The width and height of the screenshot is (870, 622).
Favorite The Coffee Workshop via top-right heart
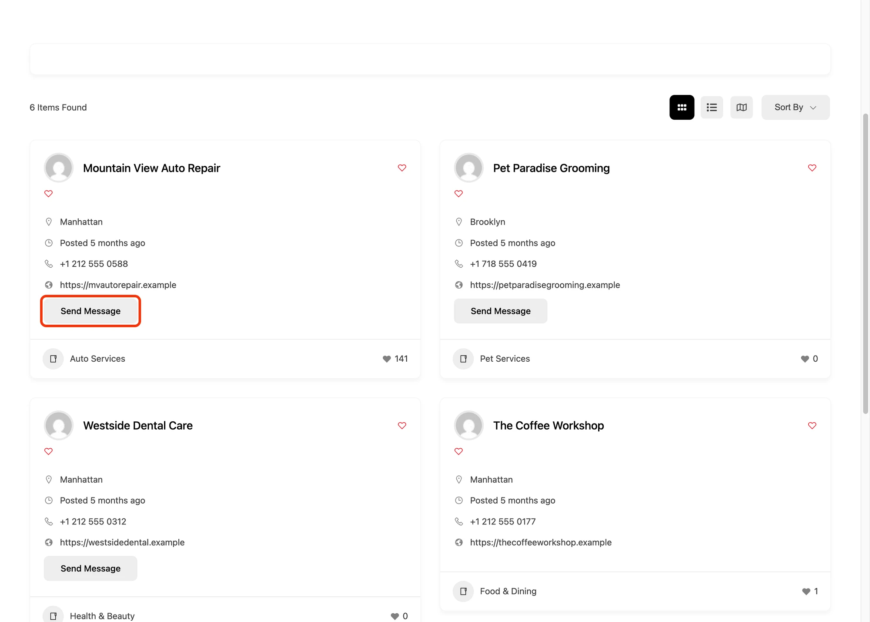812,425
